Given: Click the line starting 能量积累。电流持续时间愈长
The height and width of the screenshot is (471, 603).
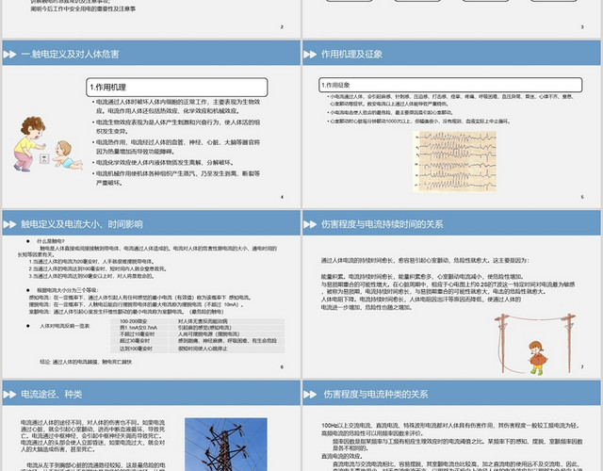Looking at the screenshot, I should click(422, 276).
